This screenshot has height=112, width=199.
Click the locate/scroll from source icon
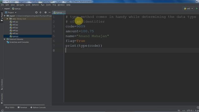(36, 12)
